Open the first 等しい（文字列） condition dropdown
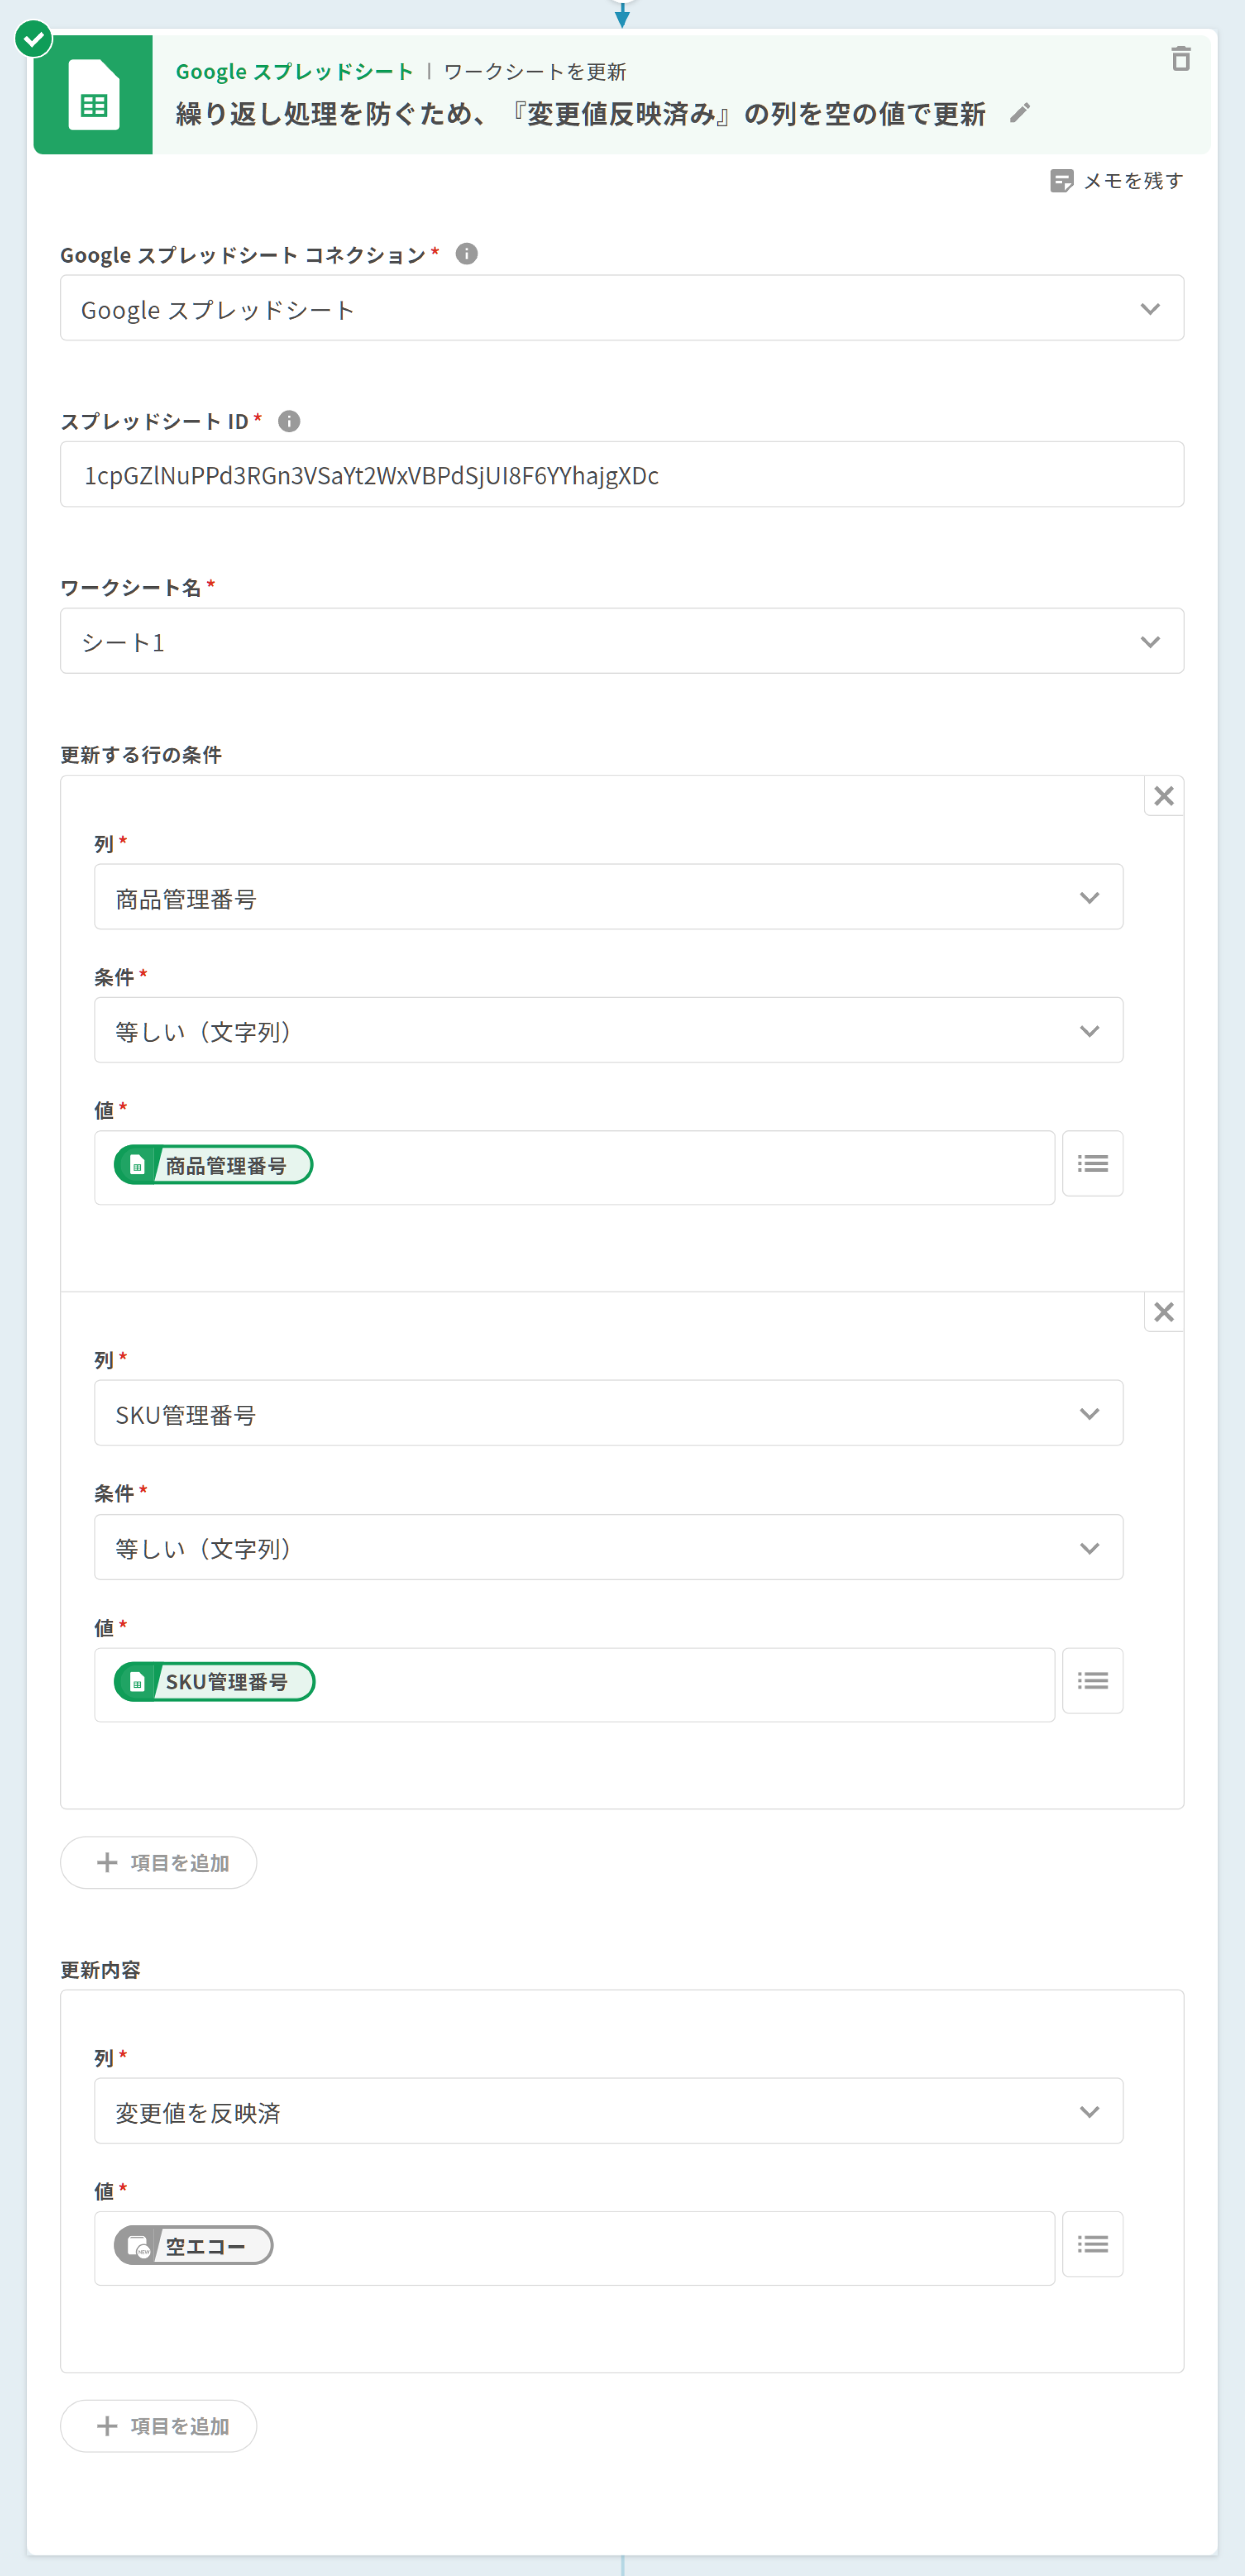The height and width of the screenshot is (2576, 1245). coord(608,1030)
